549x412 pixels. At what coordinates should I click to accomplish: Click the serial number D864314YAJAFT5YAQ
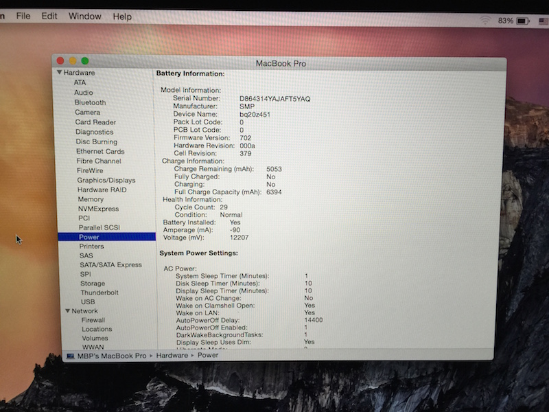(x=275, y=99)
